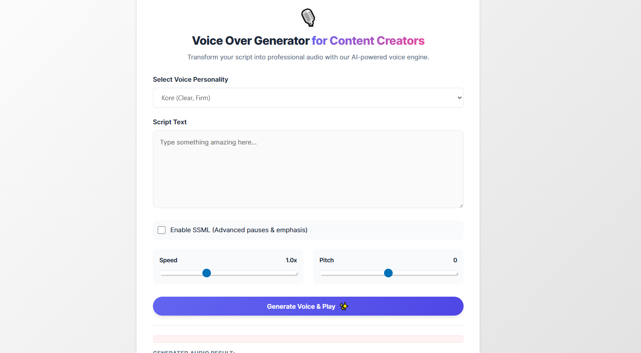Click the 'GENERATED AUDIO RESULT' section label

pyautogui.click(x=194, y=351)
